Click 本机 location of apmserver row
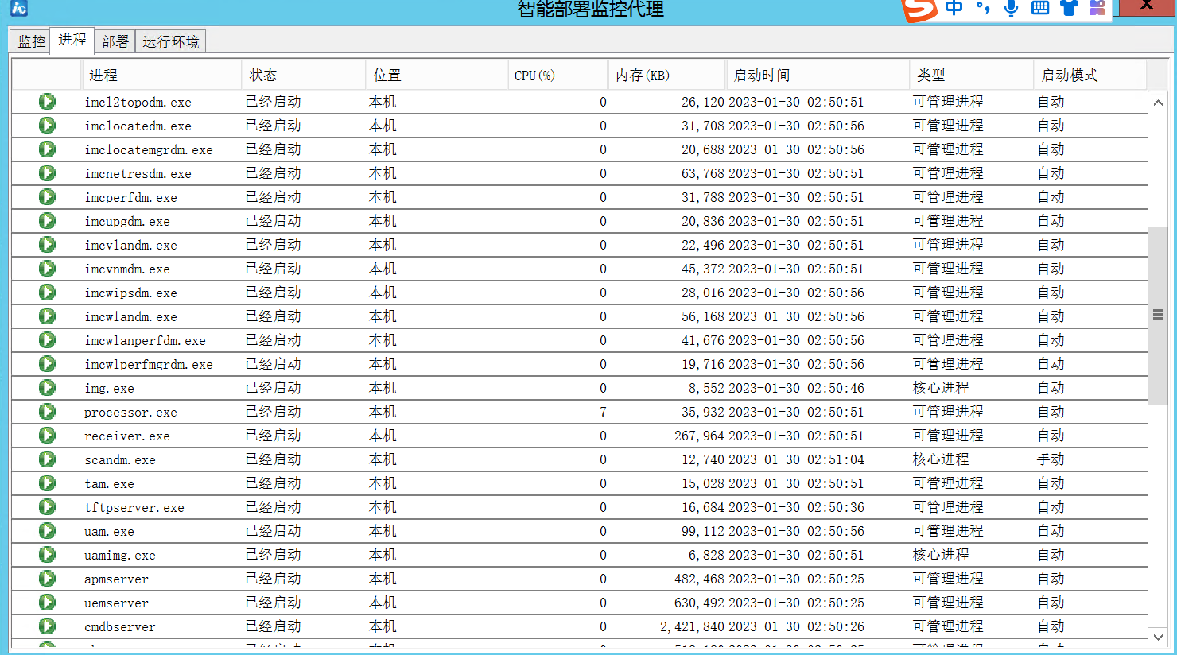1177x655 pixels. pyautogui.click(x=383, y=578)
